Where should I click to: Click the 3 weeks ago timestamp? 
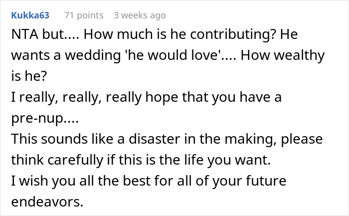[x=140, y=15]
